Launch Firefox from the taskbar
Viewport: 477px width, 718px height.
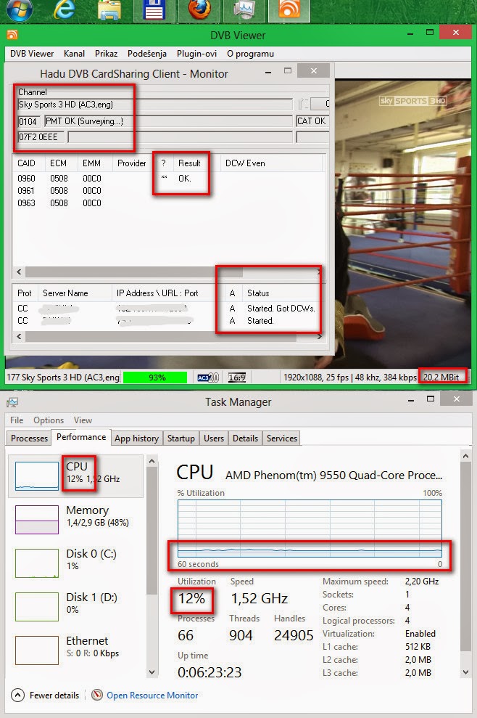click(x=199, y=9)
